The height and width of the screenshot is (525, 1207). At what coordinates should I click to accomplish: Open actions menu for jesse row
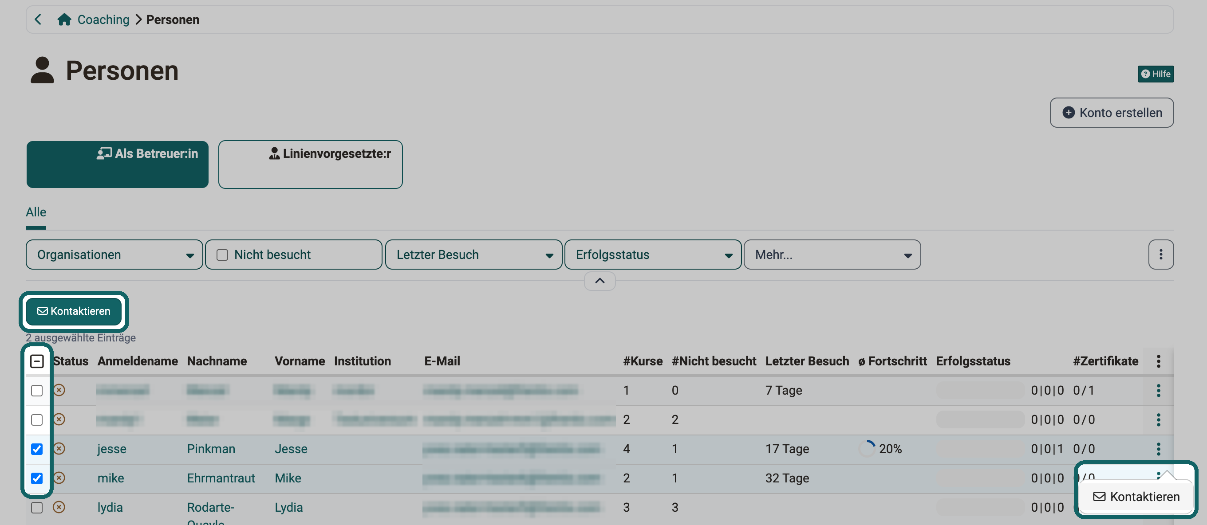click(x=1158, y=449)
